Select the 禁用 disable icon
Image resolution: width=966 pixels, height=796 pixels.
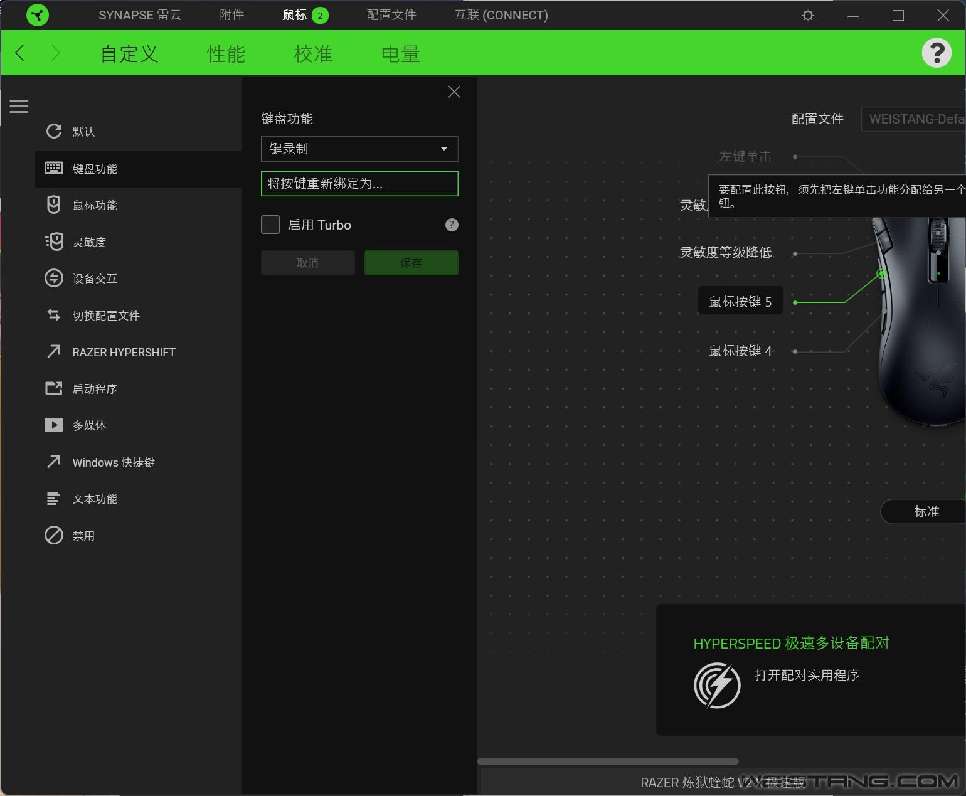click(54, 535)
